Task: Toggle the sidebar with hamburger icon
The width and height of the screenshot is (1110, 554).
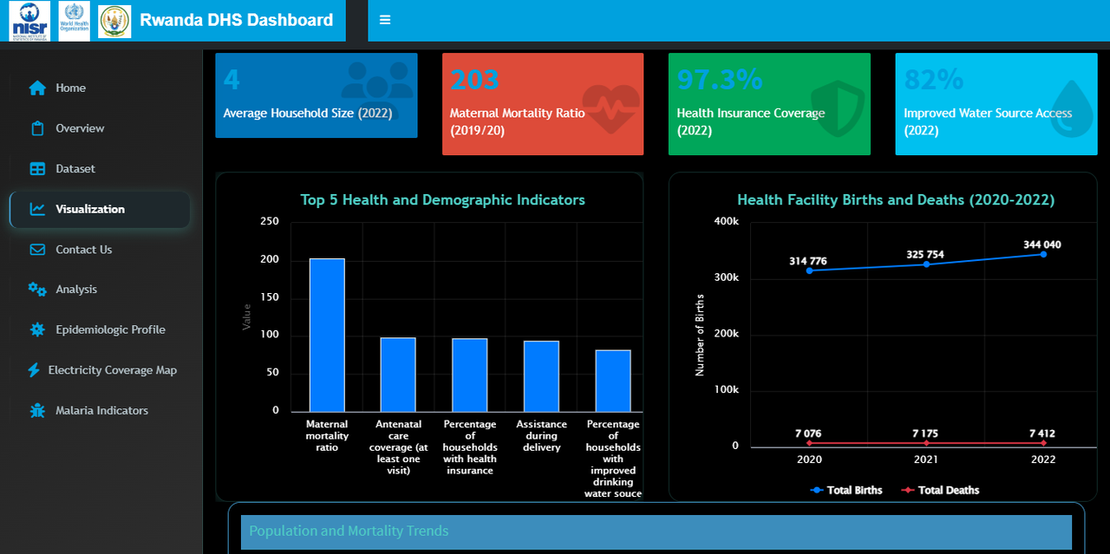Action: [385, 20]
